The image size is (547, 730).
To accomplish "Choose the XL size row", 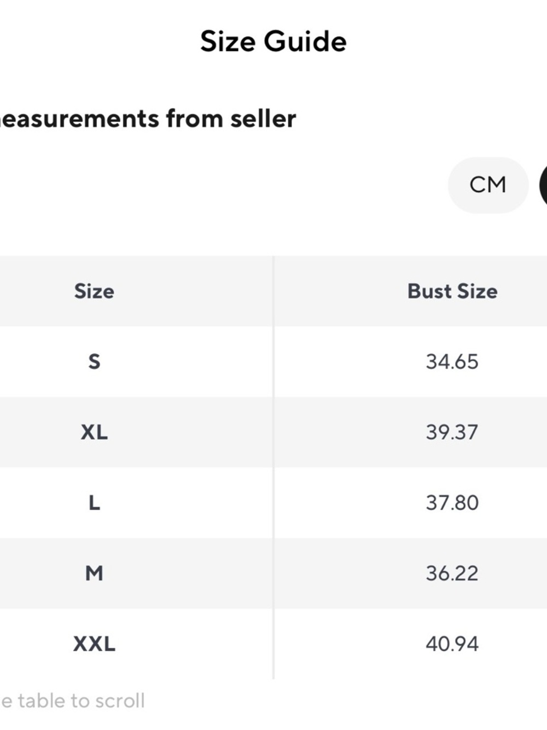I will (273, 432).
